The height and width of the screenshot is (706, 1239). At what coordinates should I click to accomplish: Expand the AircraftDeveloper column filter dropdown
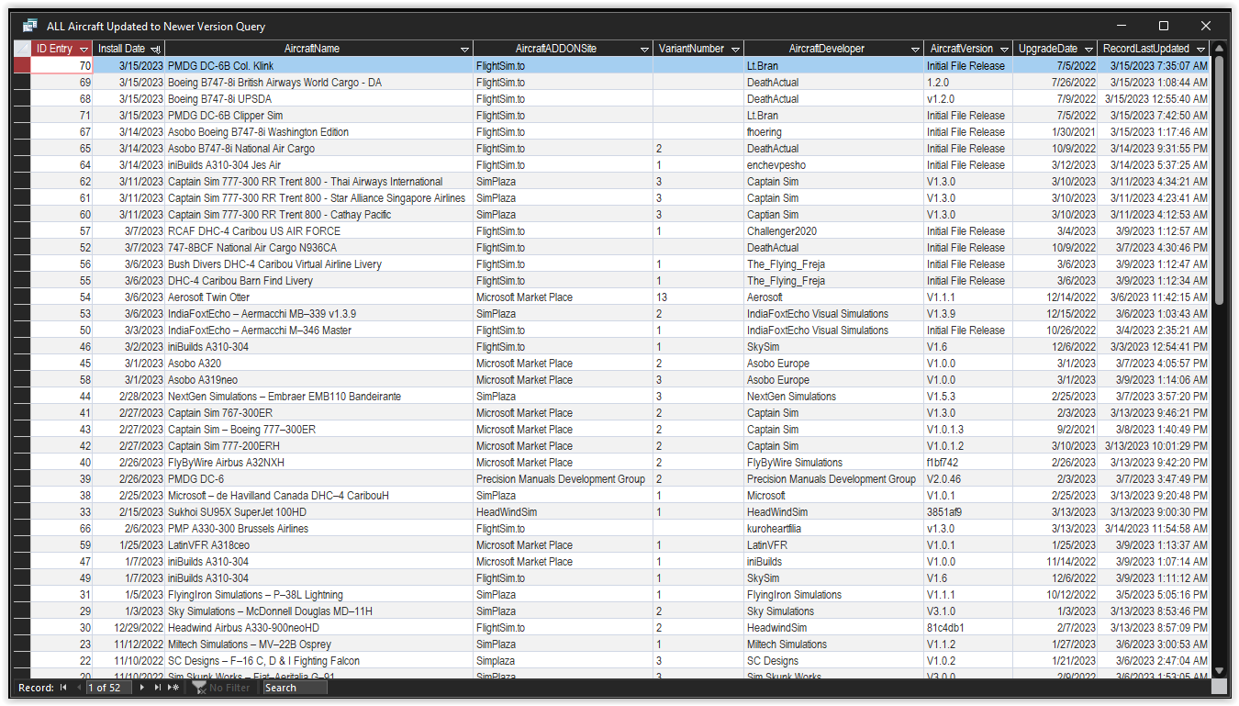(916, 49)
